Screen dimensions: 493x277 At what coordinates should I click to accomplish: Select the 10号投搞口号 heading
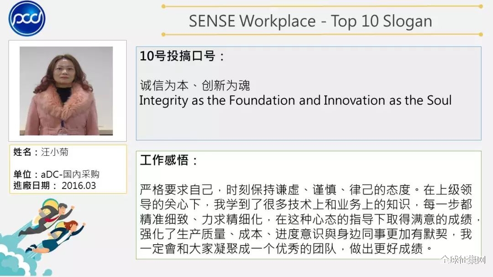(182, 56)
